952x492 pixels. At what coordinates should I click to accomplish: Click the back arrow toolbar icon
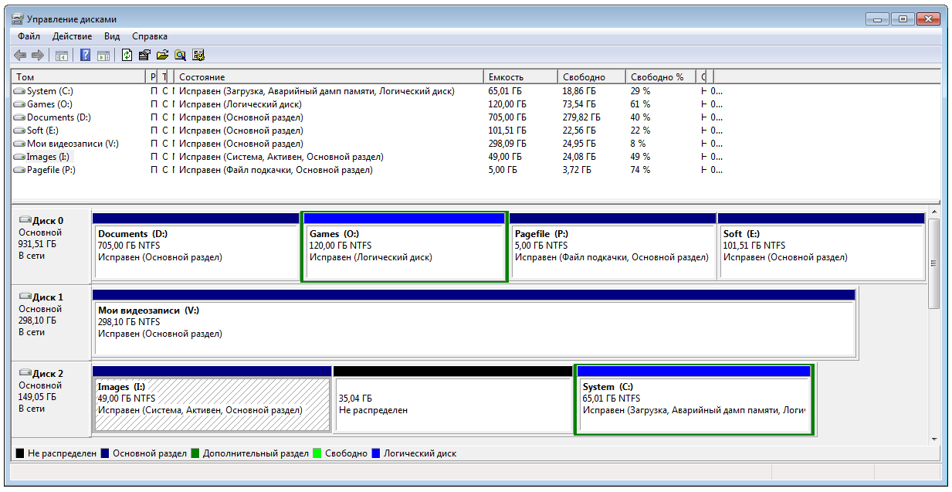click(x=20, y=55)
